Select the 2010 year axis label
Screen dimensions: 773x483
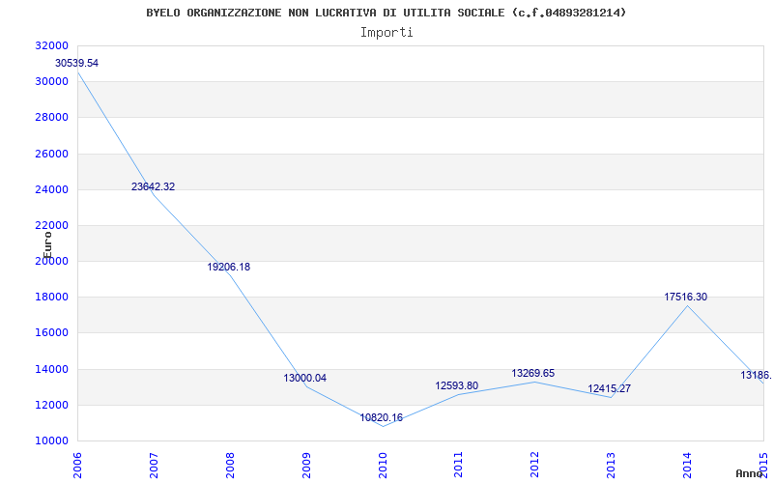click(383, 465)
